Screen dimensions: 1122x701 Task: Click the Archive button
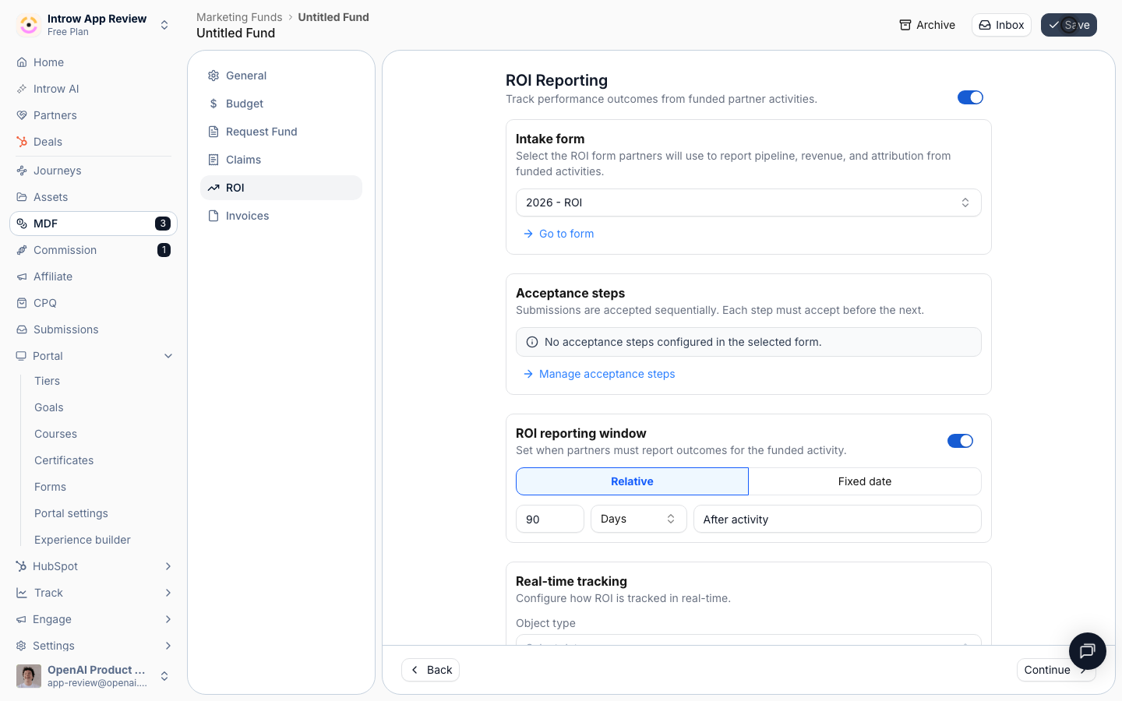927,25
